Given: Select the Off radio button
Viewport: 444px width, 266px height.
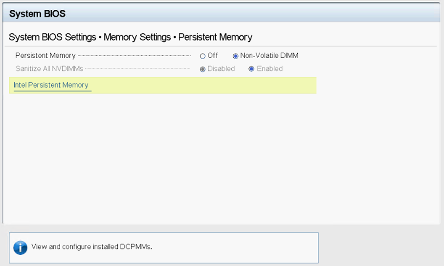Looking at the screenshot, I should 202,56.
